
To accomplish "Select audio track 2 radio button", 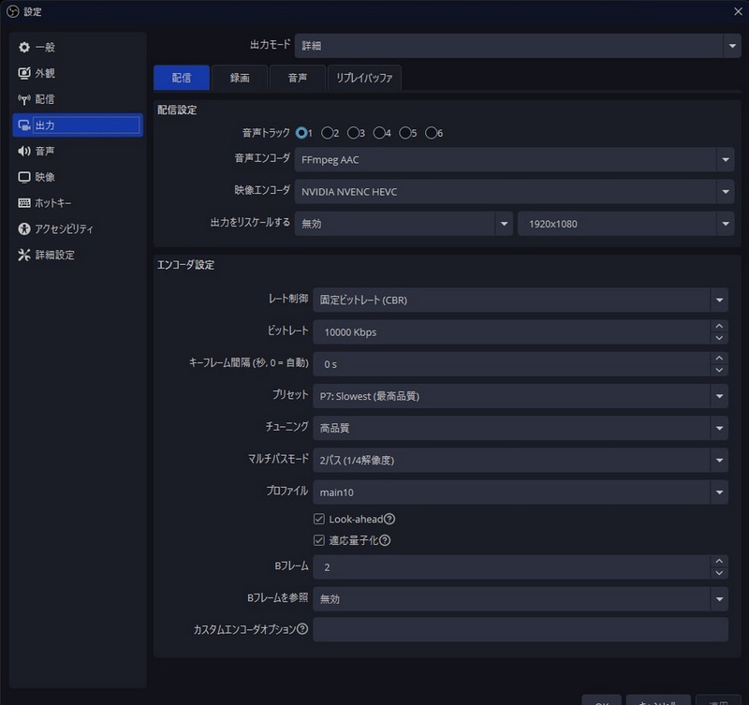I will click(x=327, y=133).
